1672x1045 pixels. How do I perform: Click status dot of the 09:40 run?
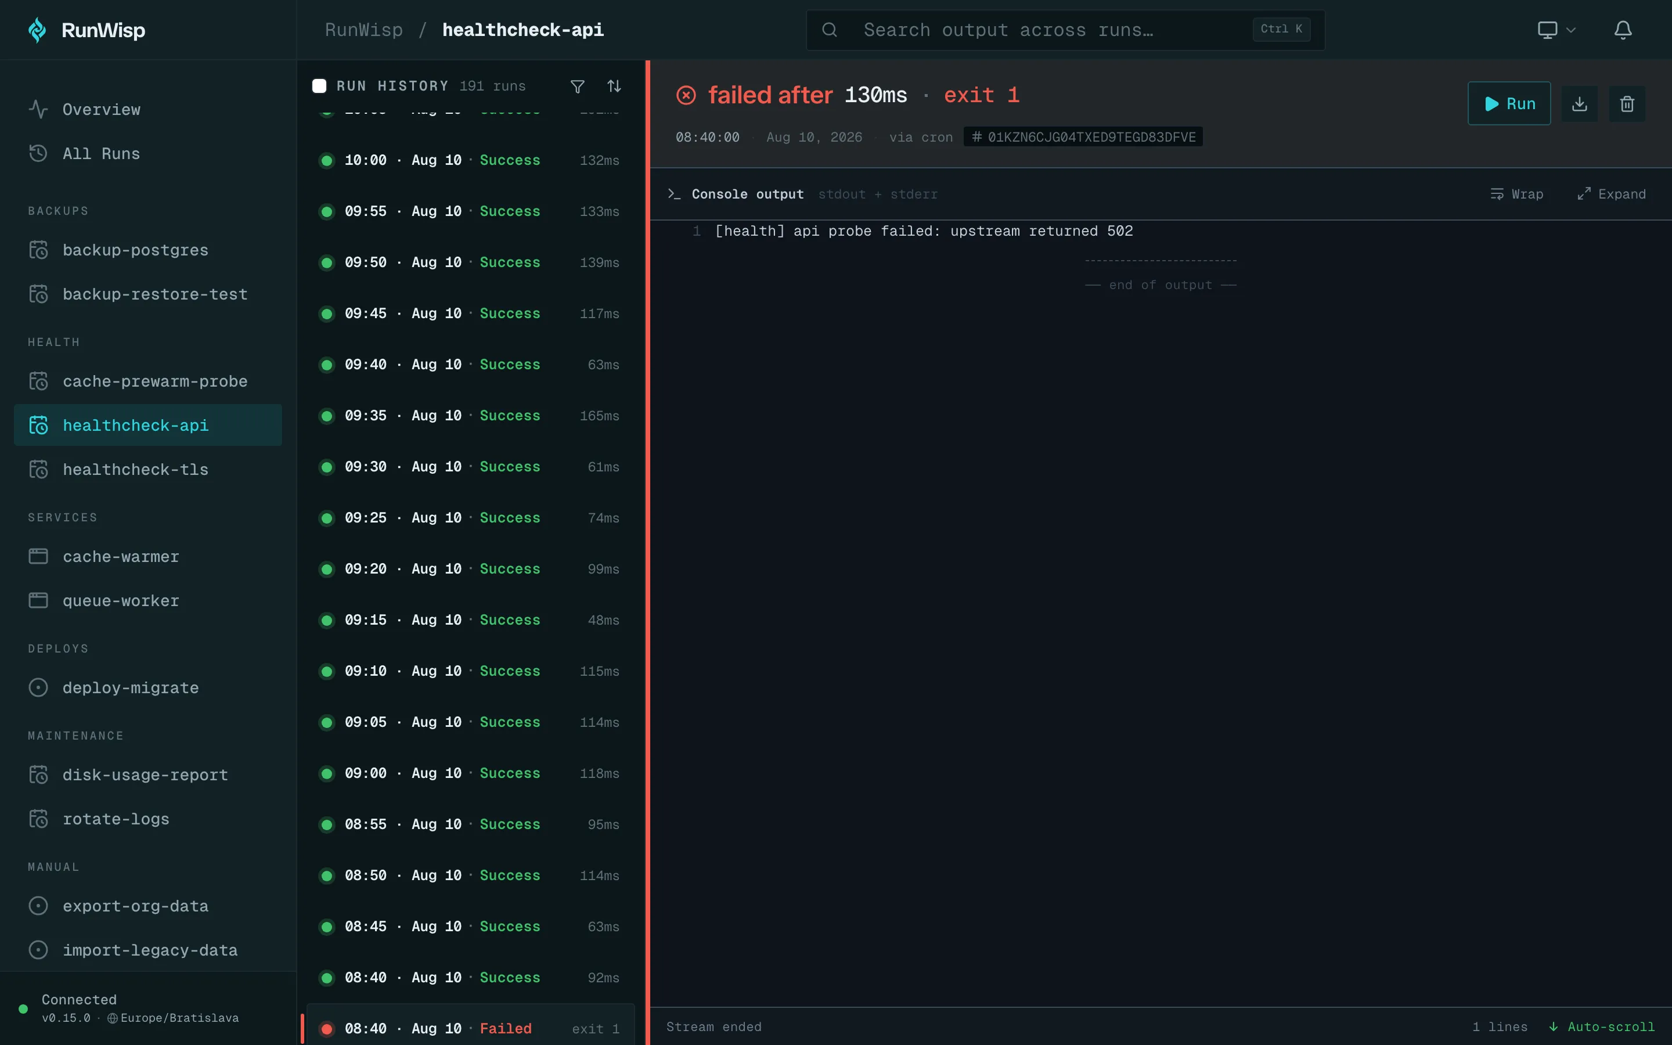click(327, 365)
